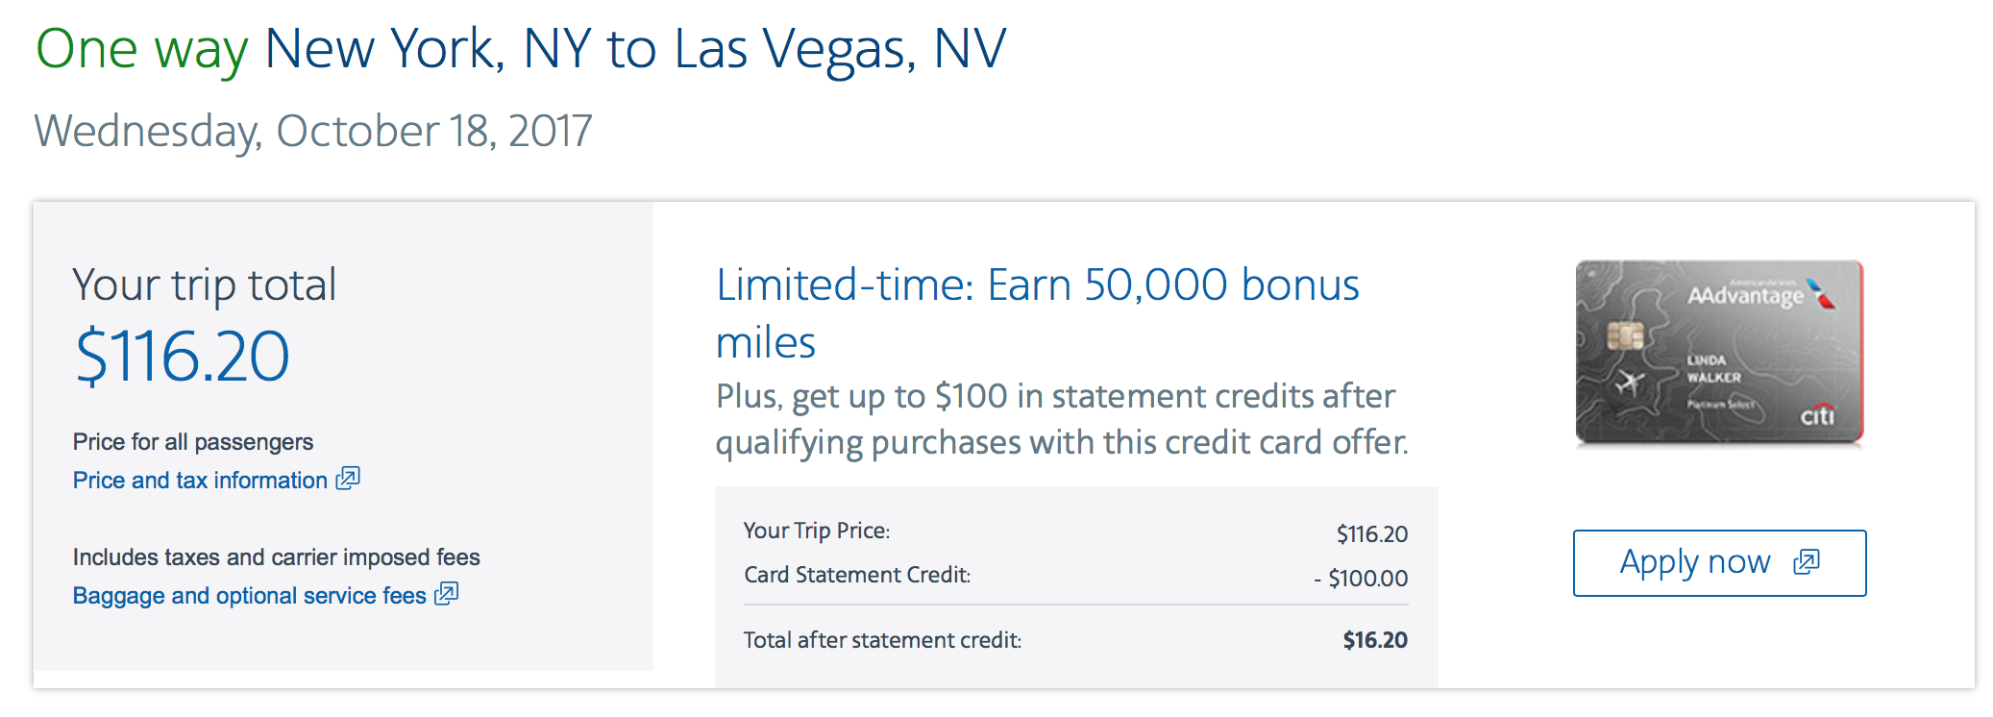Click the Card Statement Credit row label
This screenshot has height=717, width=1993.
click(857, 575)
